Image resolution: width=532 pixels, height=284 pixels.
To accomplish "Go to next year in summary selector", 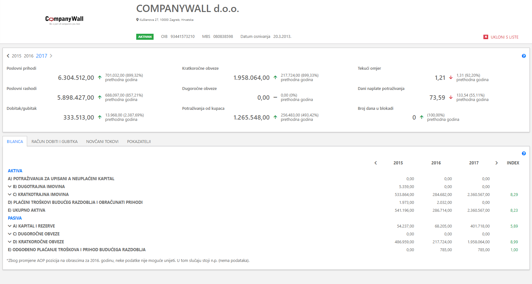I will point(51,56).
